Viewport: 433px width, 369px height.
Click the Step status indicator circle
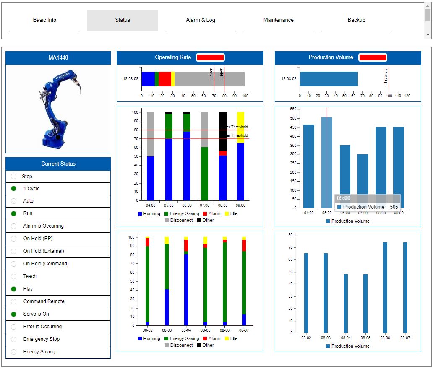(x=14, y=177)
